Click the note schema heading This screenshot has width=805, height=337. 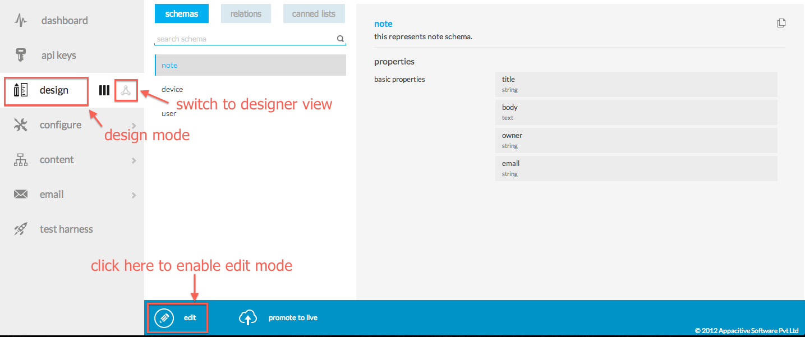383,24
